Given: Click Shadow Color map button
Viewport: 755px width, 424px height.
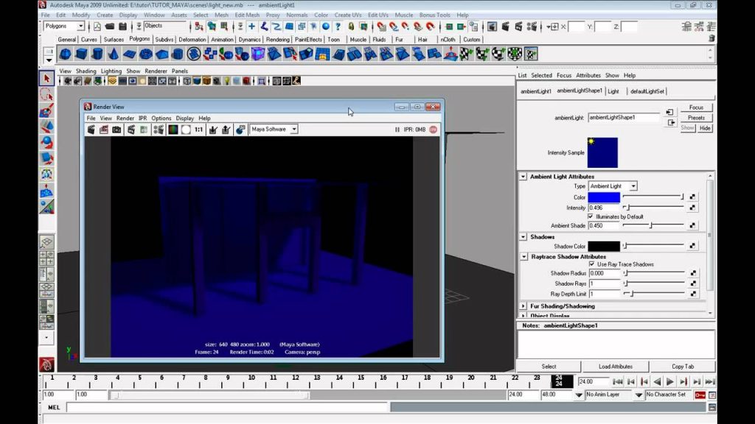Looking at the screenshot, I should point(692,246).
